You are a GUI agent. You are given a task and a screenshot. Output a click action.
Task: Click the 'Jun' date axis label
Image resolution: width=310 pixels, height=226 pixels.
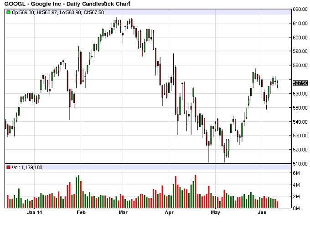(262, 212)
